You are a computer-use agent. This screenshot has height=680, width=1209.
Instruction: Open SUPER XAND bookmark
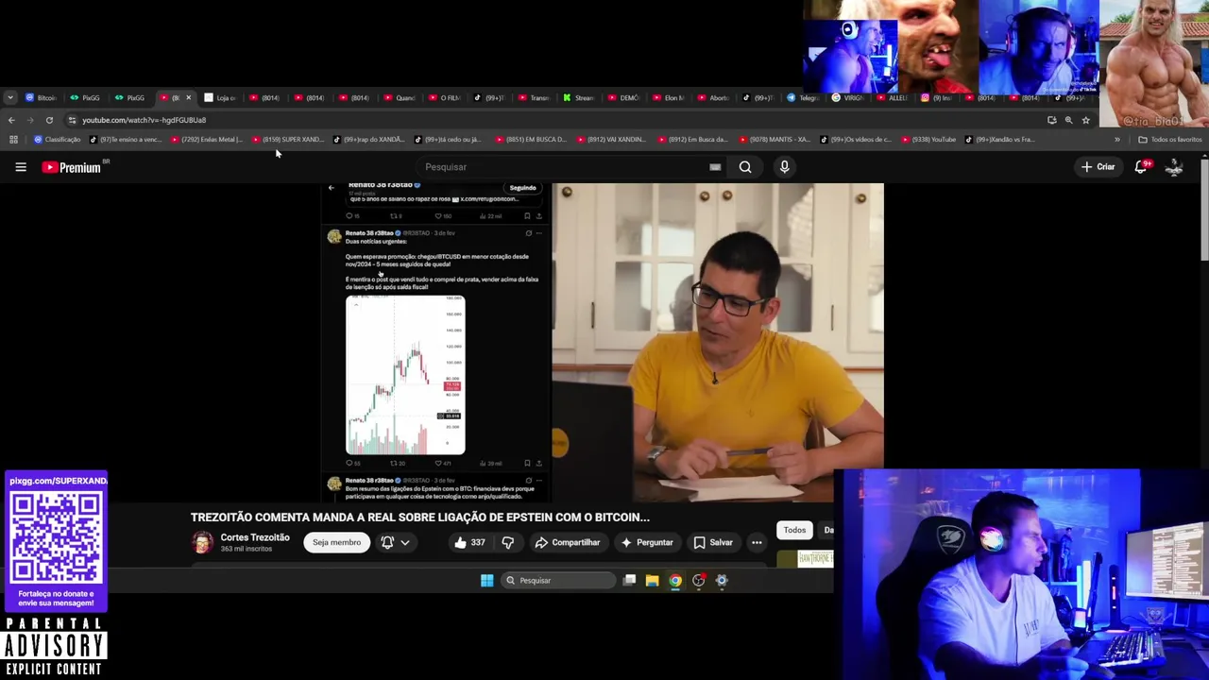[287, 140]
